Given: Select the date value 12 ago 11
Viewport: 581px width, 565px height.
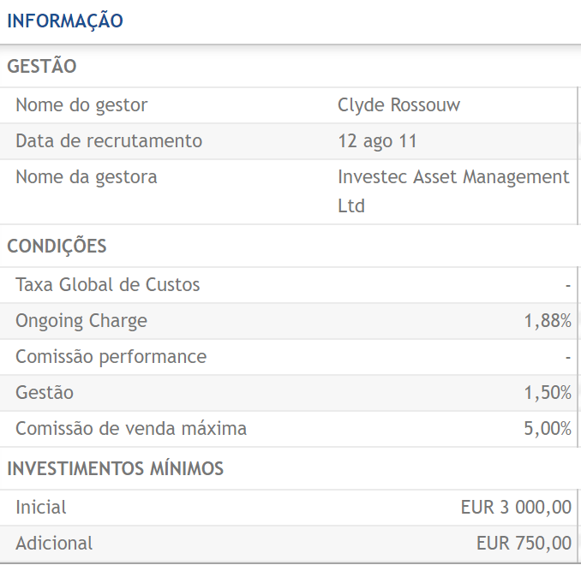Looking at the screenshot, I should tap(377, 141).
